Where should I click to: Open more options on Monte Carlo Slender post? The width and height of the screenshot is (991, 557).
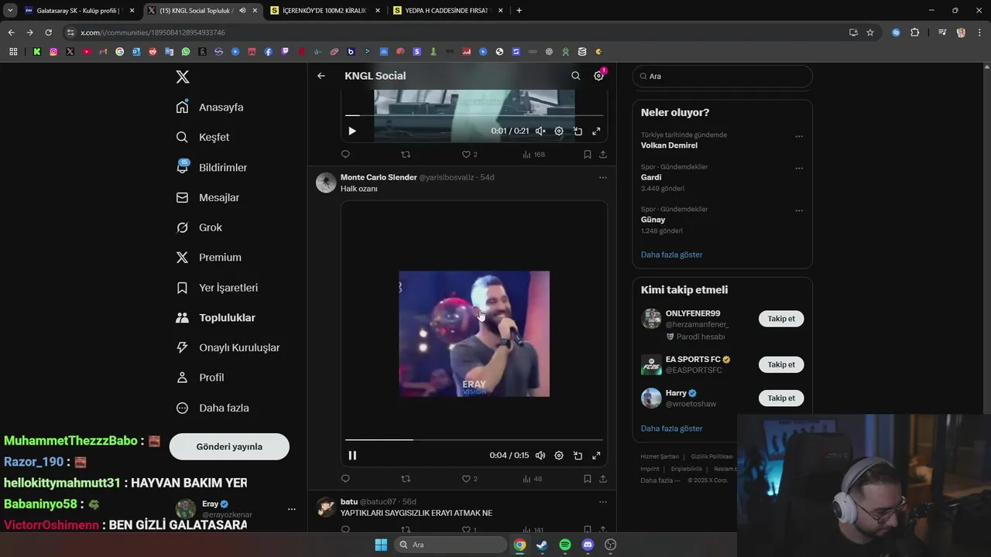[602, 177]
